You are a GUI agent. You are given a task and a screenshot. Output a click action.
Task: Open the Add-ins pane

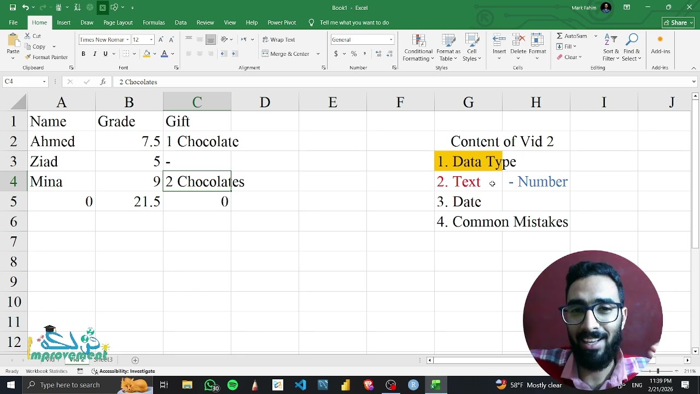point(661,44)
